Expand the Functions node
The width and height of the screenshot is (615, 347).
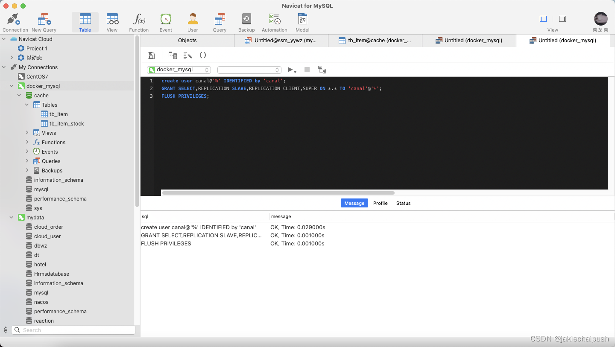(27, 142)
